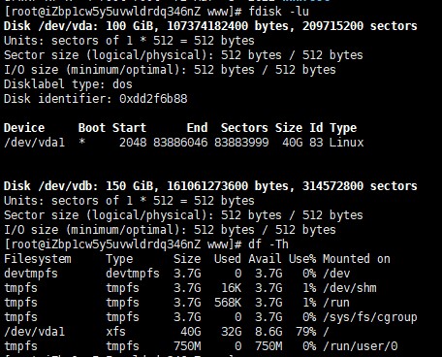Viewport: 442px width, 357px height.
Task: Click the '40G' Size cell in the fdisk table
Action: pos(292,143)
